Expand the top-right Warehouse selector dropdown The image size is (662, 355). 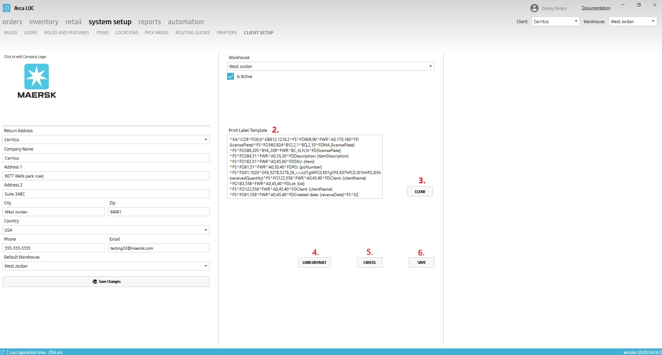click(x=633, y=21)
